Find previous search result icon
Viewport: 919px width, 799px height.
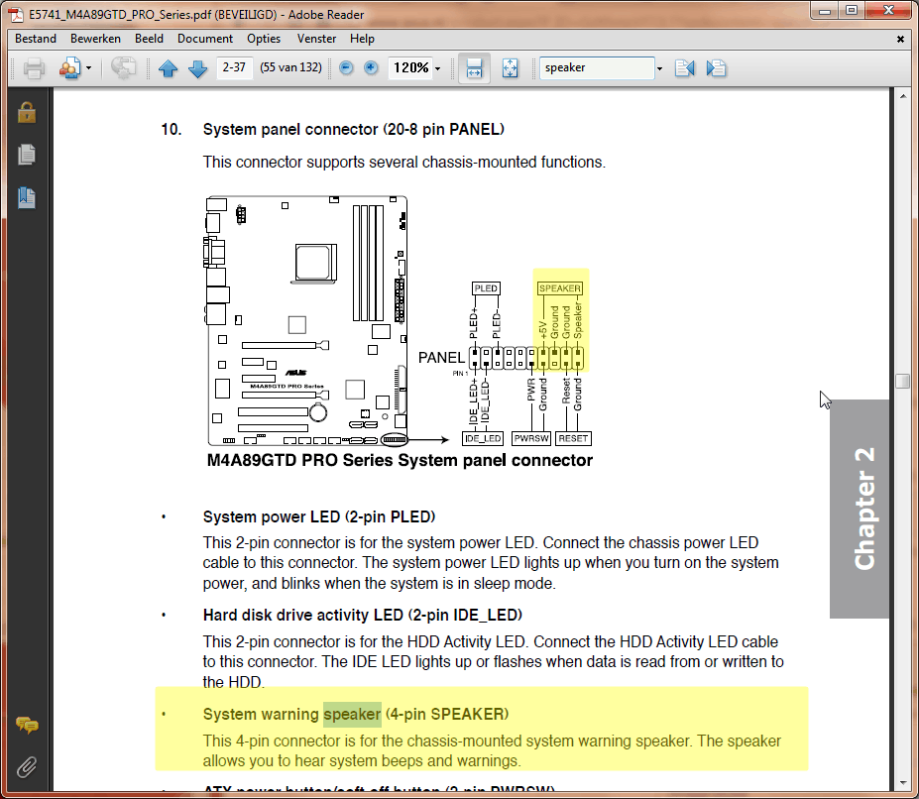pos(685,68)
